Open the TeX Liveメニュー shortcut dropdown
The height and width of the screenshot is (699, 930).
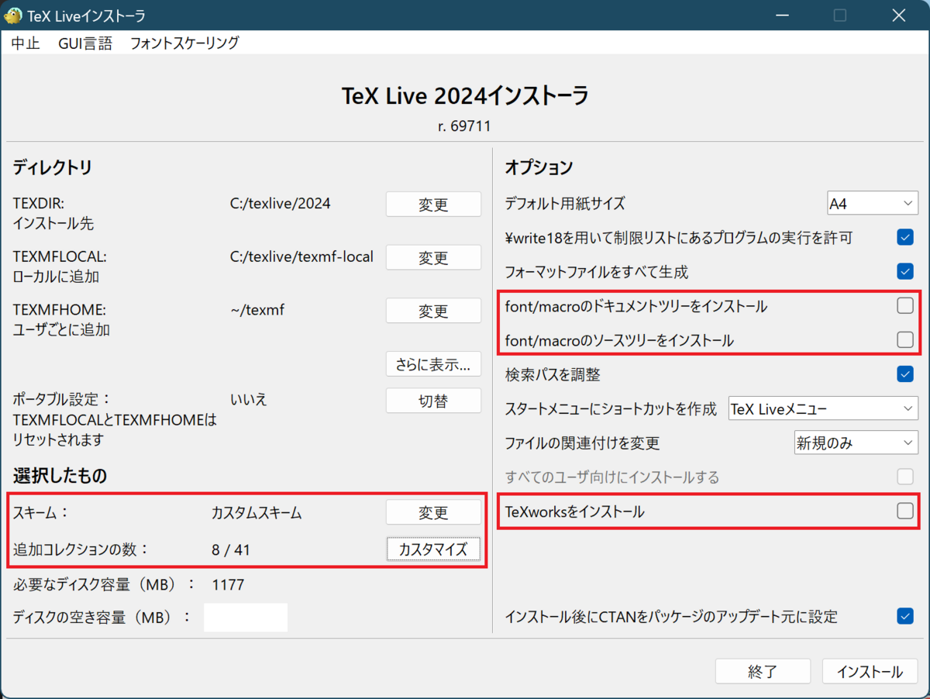(x=823, y=408)
